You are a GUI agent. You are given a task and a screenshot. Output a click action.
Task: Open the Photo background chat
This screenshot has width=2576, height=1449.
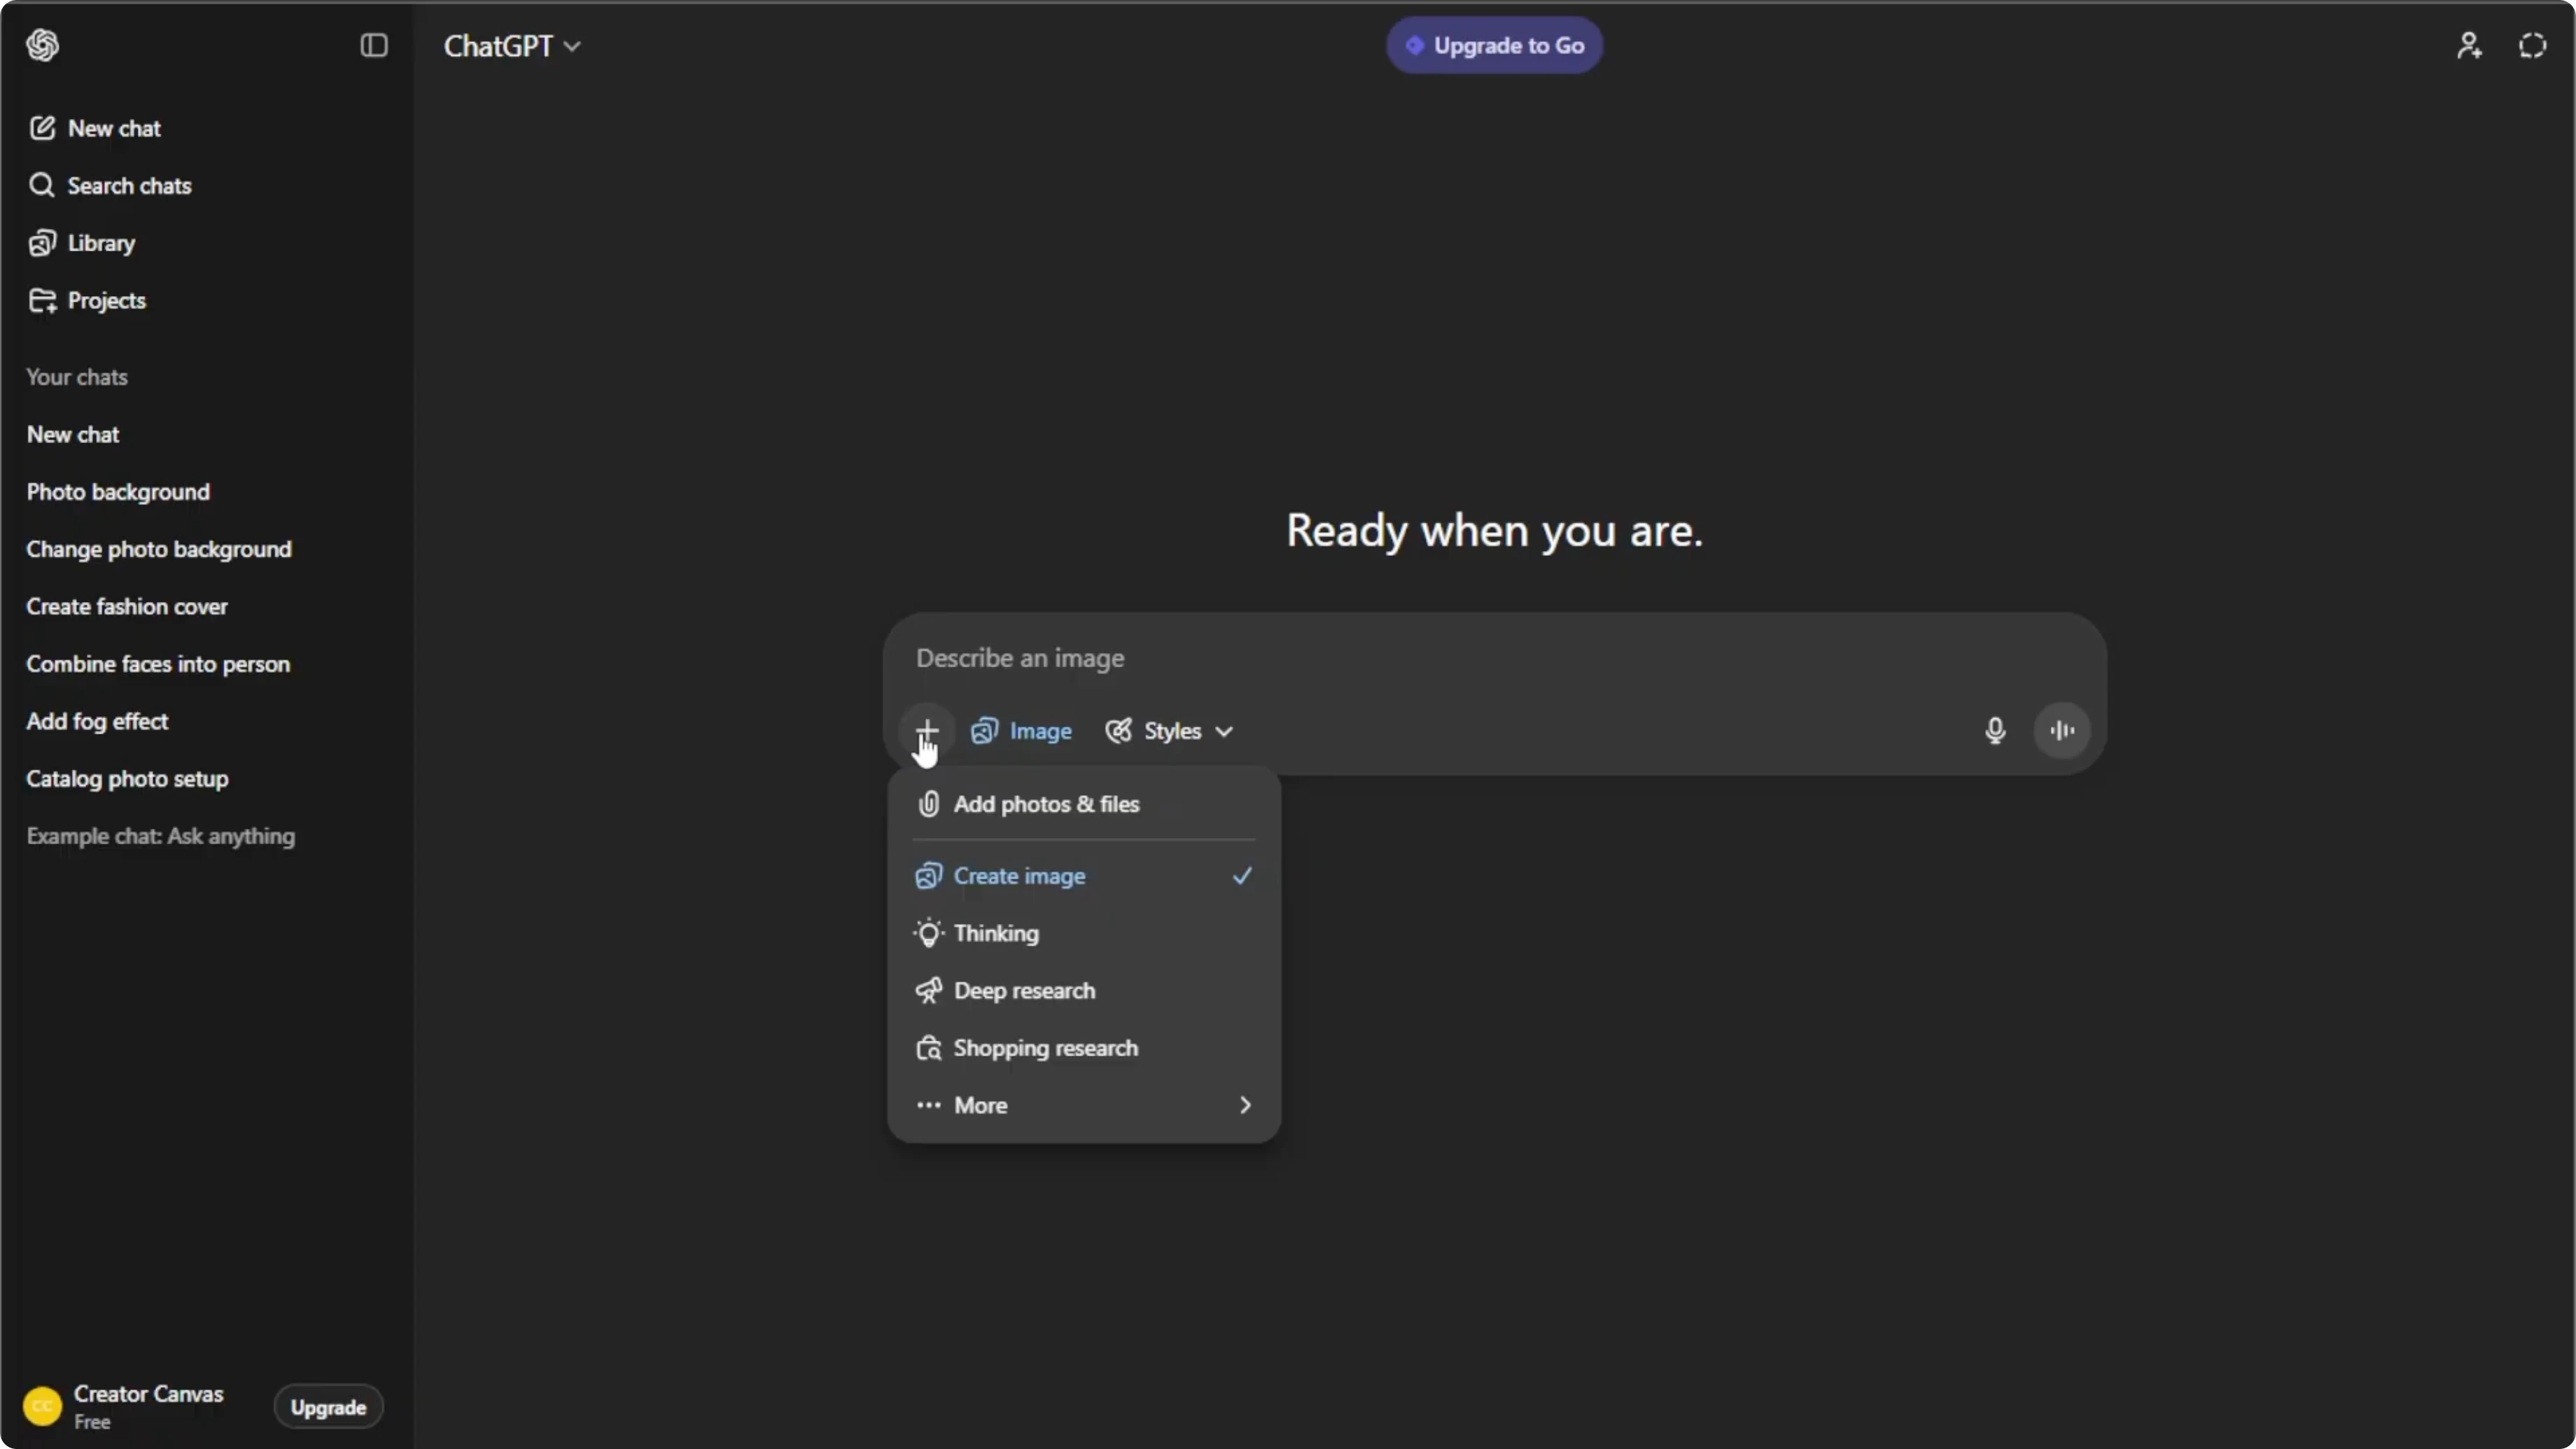click(x=118, y=492)
